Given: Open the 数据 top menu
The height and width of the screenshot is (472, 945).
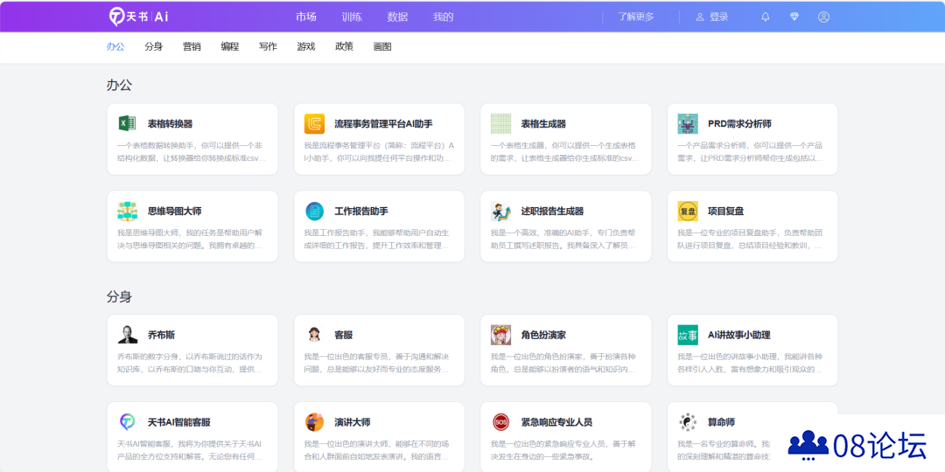Looking at the screenshot, I should [x=397, y=17].
